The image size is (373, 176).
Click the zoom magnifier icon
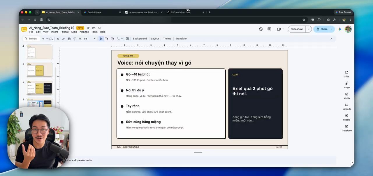coord(80,39)
